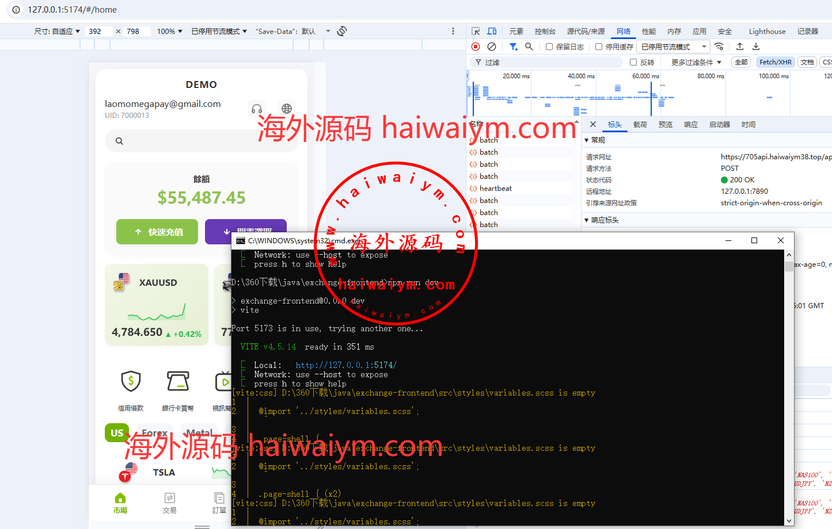Image resolution: width=832 pixels, height=529 pixels.
Task: Open the 尺寸 自适应 dimension dropdown
Action: (x=57, y=31)
